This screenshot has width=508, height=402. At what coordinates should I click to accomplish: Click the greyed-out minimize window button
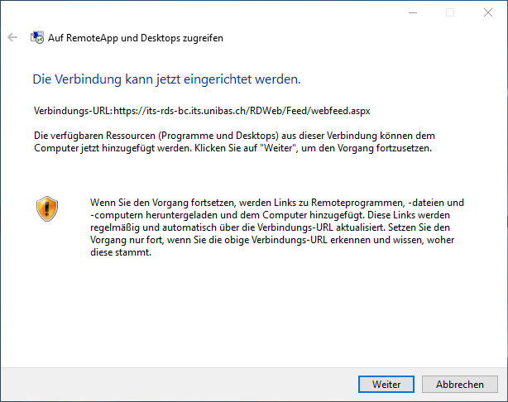point(412,12)
